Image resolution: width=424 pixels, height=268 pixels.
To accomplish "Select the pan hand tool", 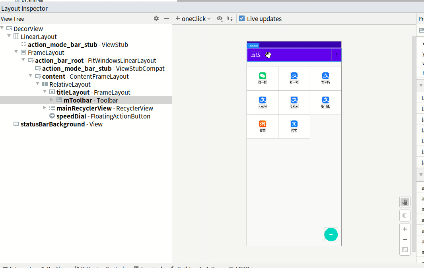I will [405, 202].
